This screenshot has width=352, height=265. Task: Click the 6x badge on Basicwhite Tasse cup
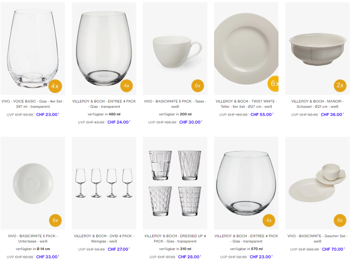click(198, 86)
